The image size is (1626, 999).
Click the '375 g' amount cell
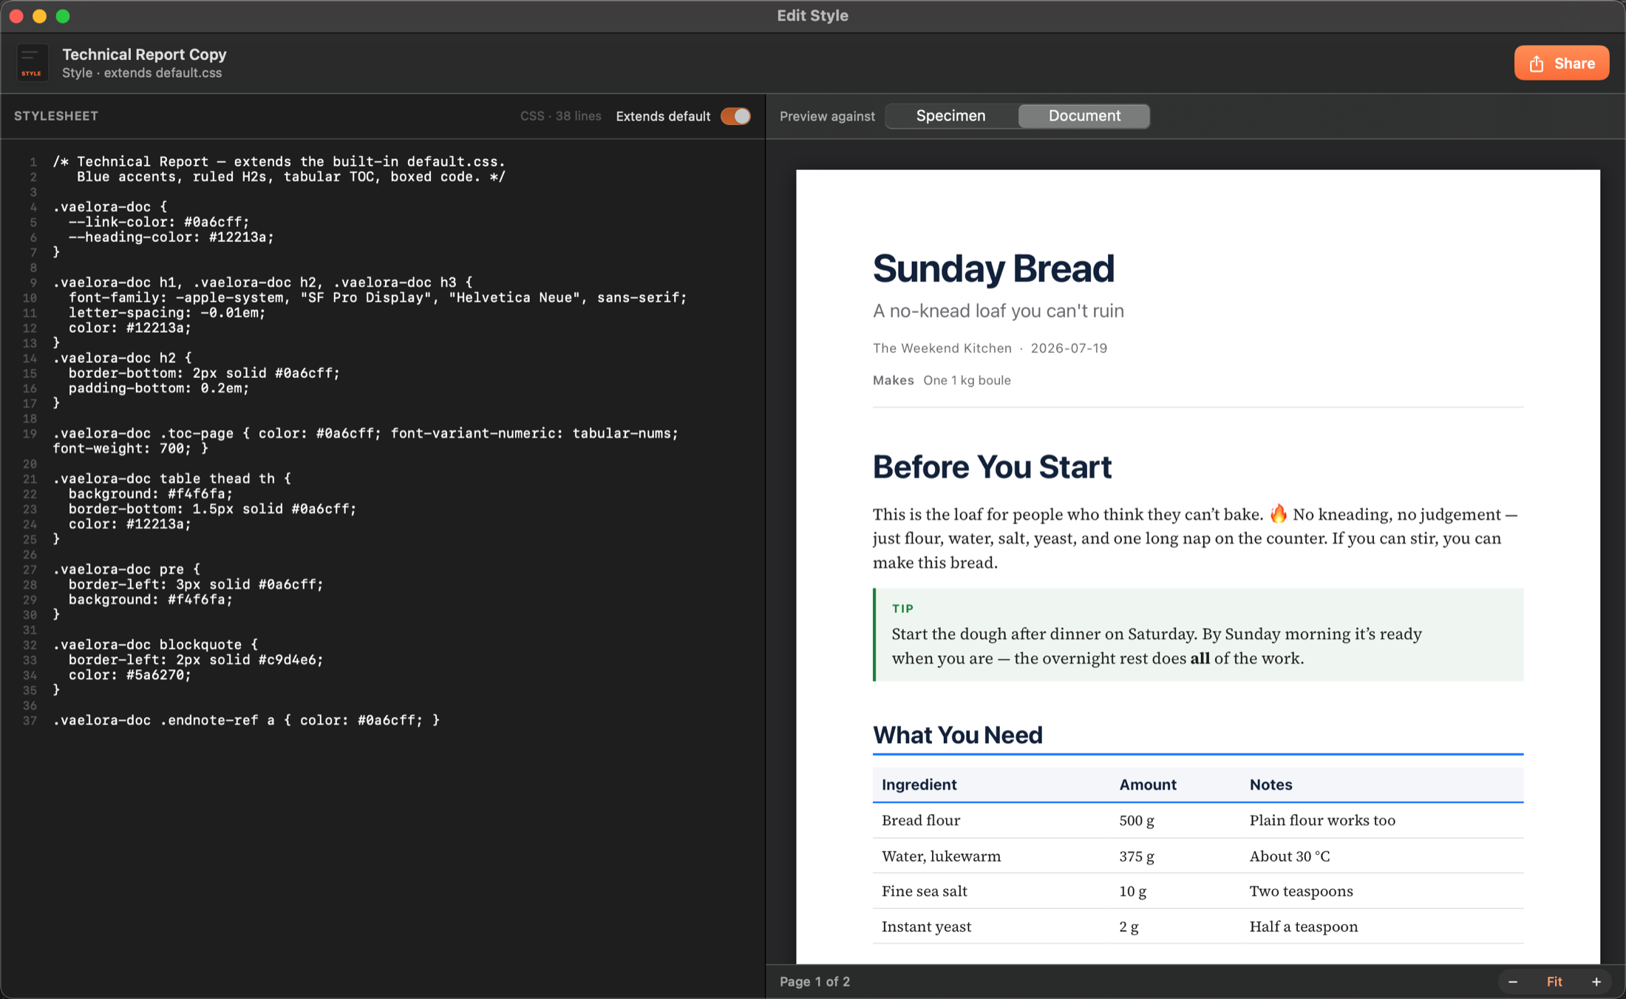[1137, 856]
